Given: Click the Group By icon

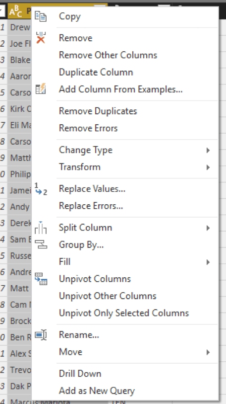Looking at the screenshot, I should tap(41, 244).
